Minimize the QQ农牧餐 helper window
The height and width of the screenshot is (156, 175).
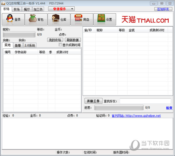coord(154,4)
